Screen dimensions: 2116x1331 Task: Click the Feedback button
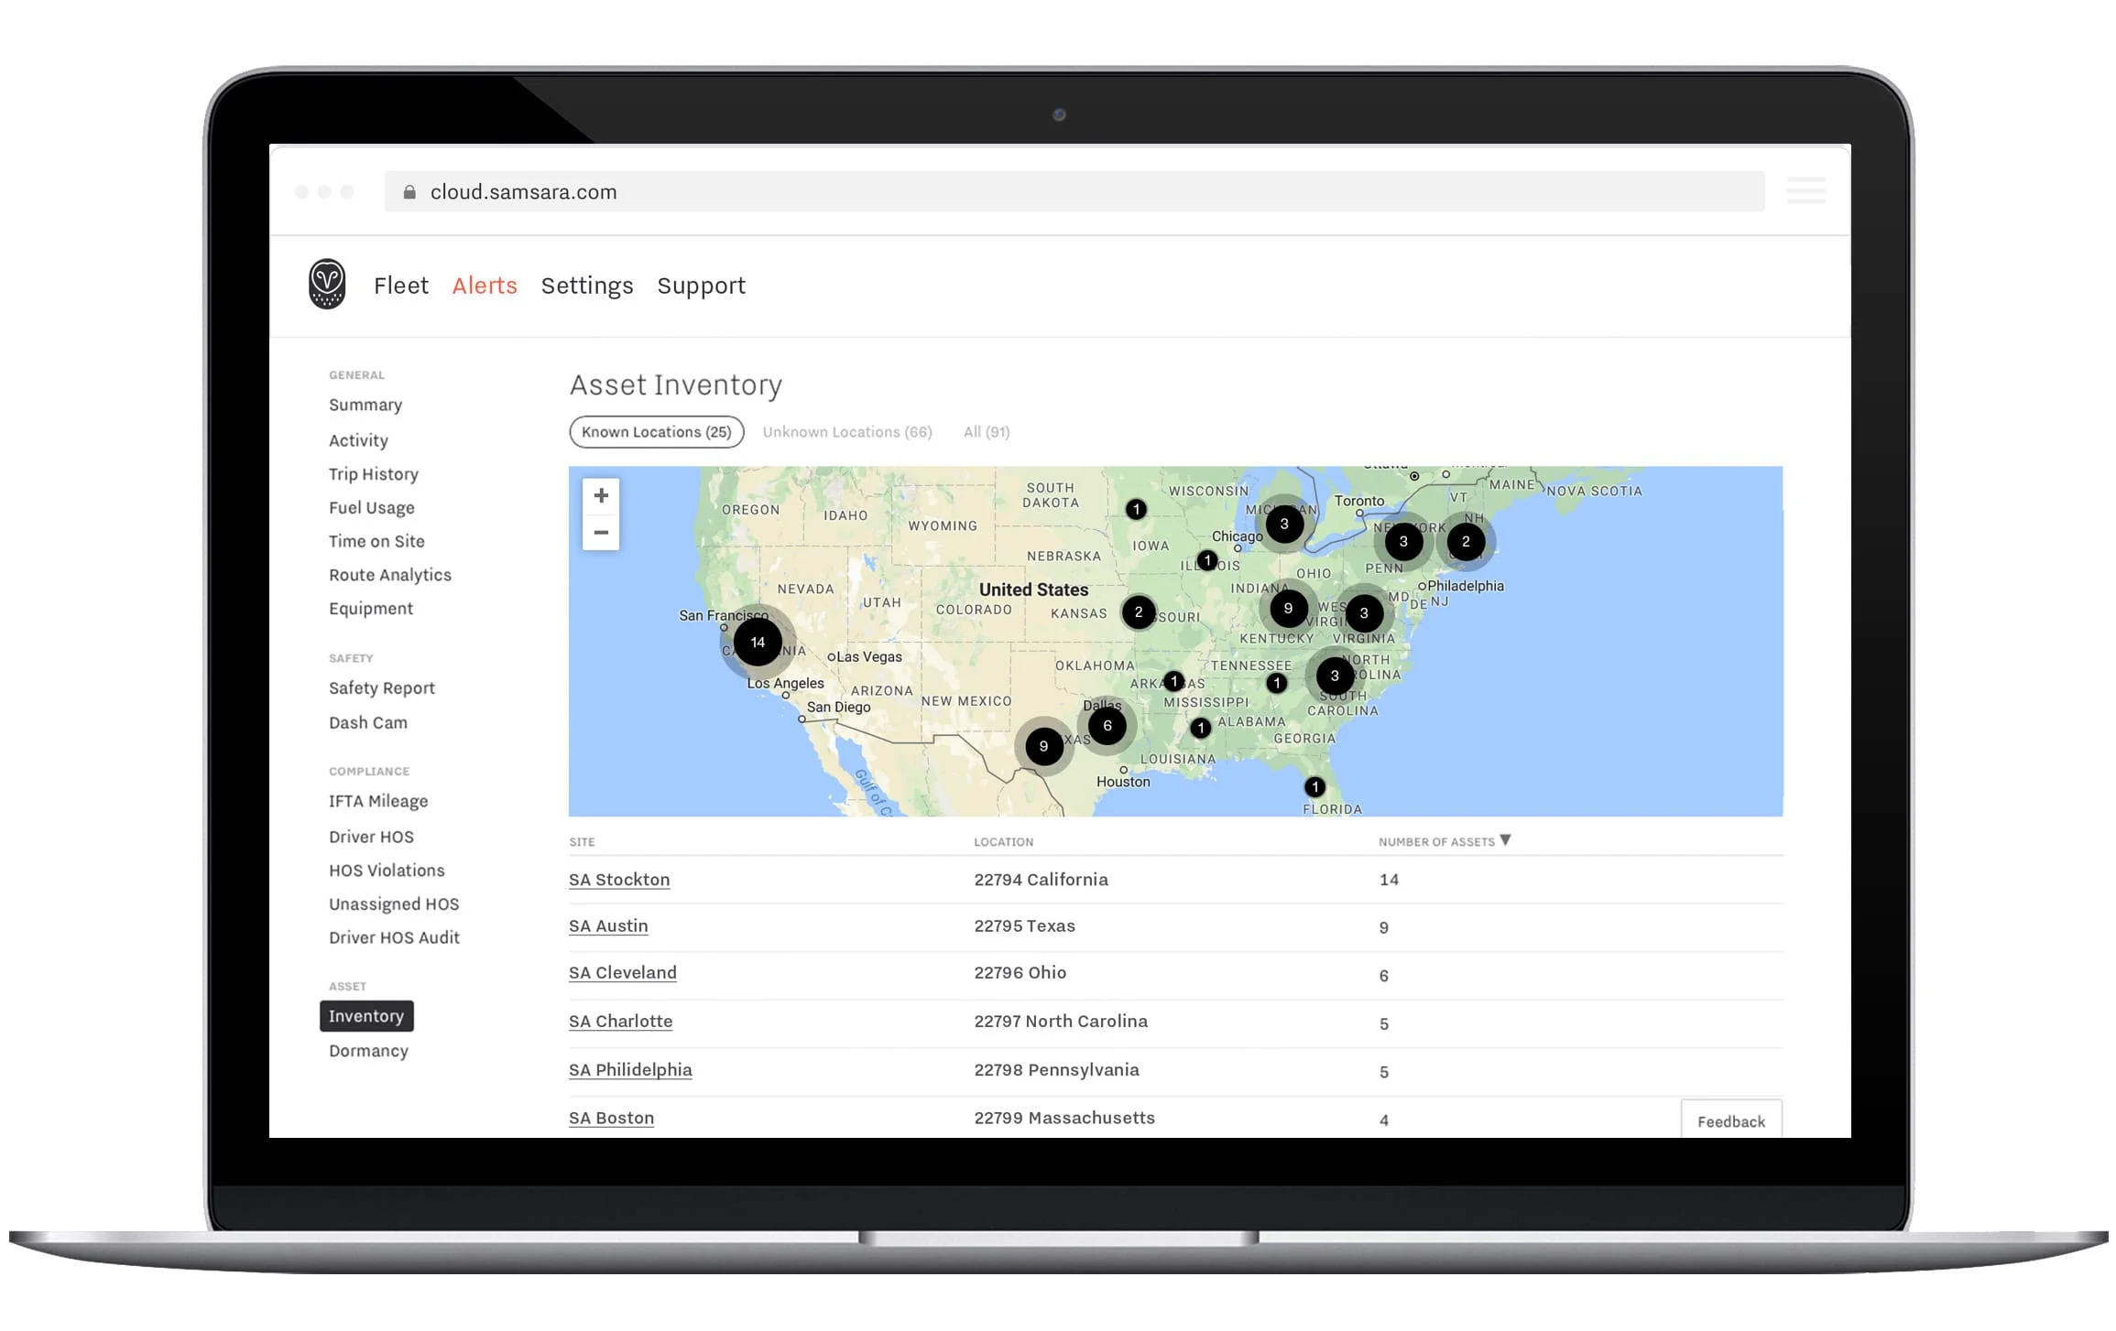point(1731,1120)
